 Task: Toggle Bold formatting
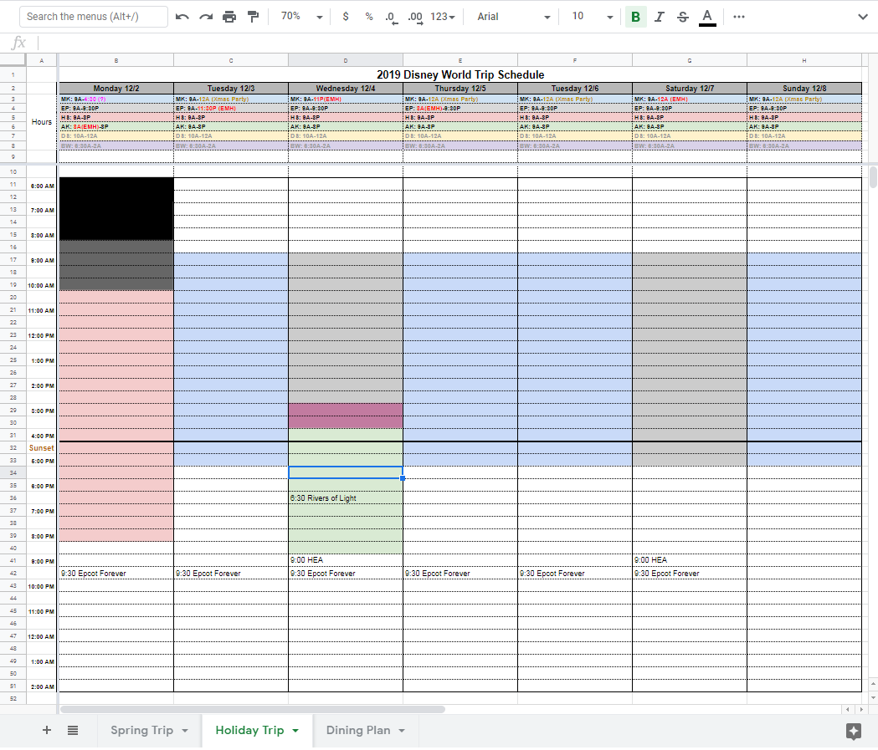(635, 17)
